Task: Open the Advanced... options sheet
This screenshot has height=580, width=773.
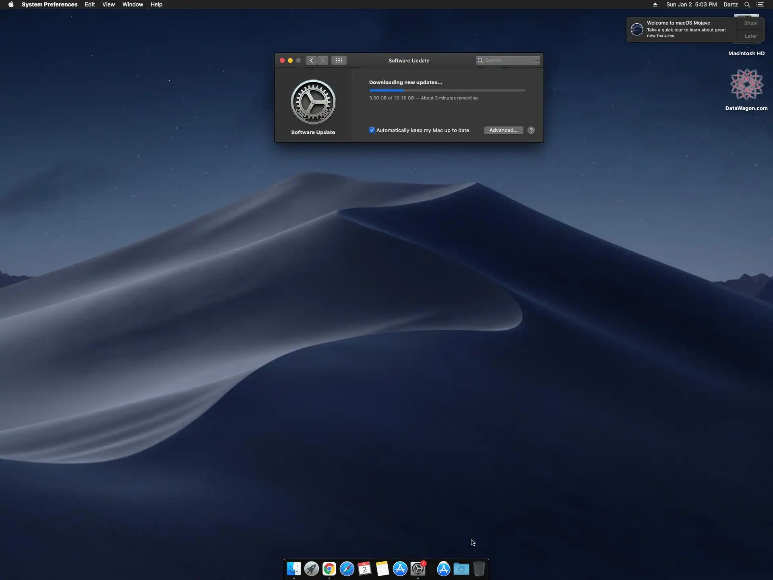Action: point(503,130)
